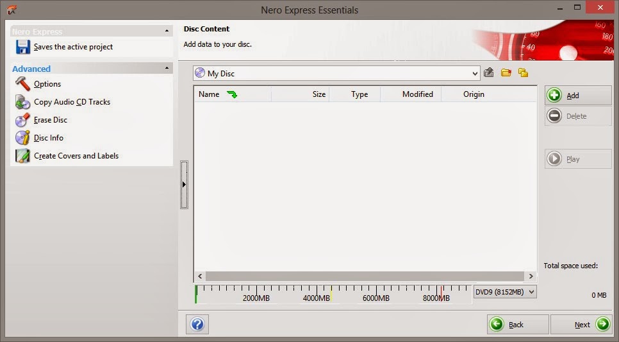
Task: Click the folder tree view icon
Action: point(523,73)
